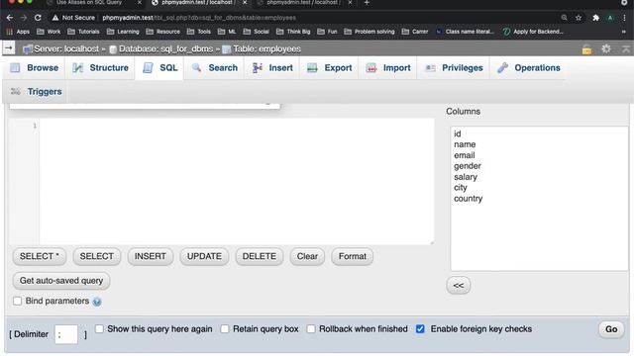Switch to the Structure tab
Viewport: 634px width, 356px height.
pyautogui.click(x=101, y=68)
